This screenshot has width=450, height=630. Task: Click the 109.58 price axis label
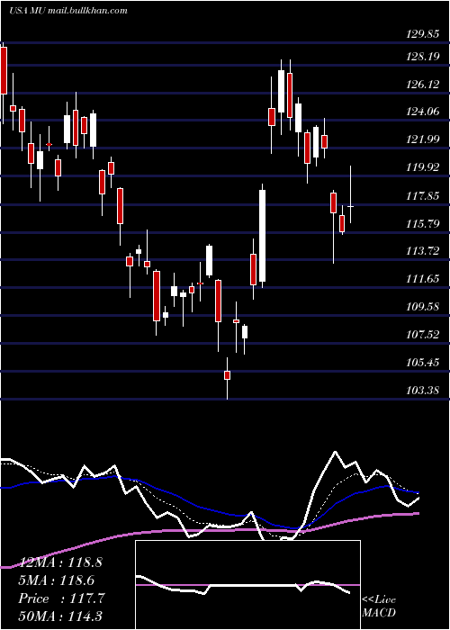coord(423,307)
